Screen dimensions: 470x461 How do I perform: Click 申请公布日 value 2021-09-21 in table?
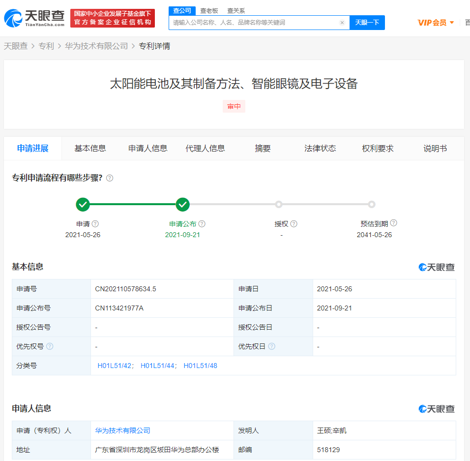[334, 308]
